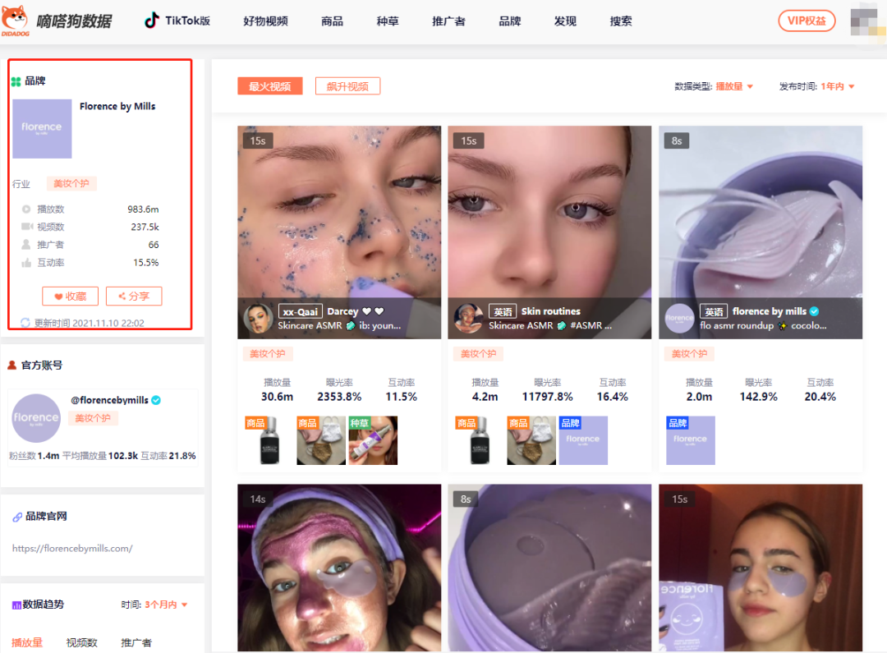
Task: Click the 分享 share button
Action: pos(134,296)
